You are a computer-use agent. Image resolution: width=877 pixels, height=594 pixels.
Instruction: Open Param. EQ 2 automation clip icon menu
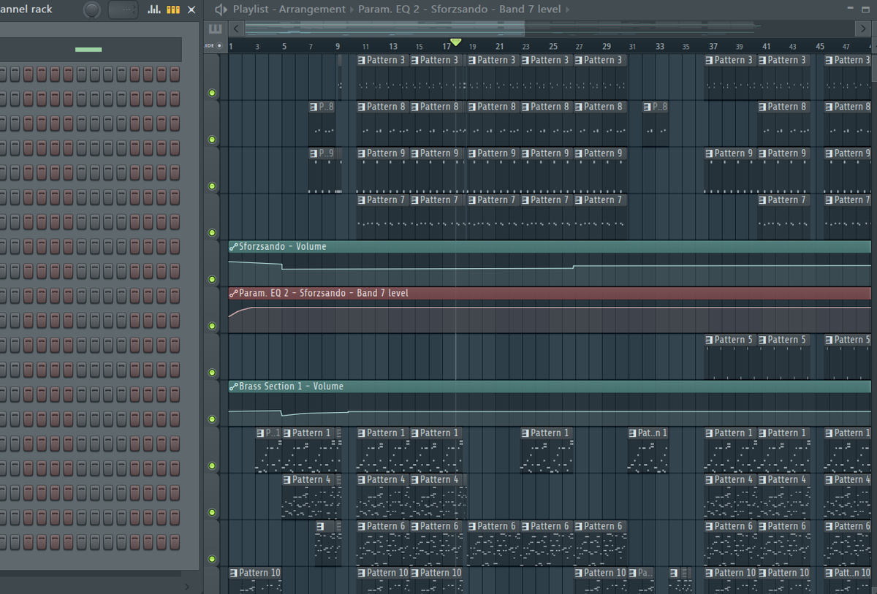point(234,293)
